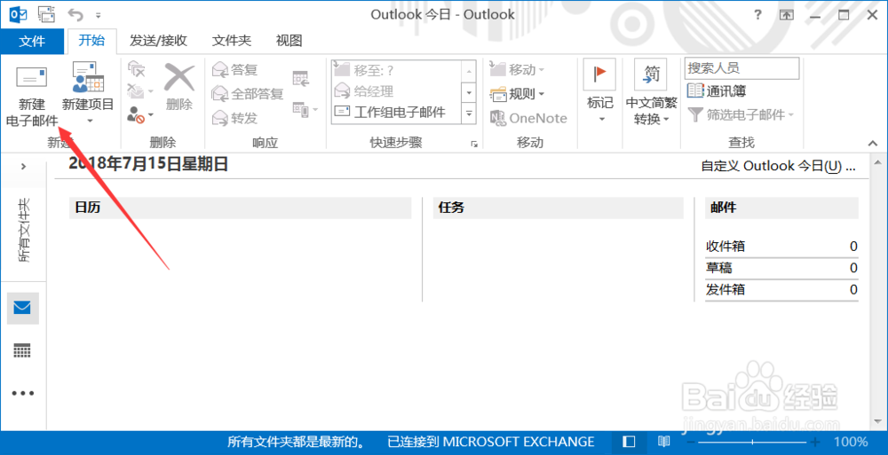This screenshot has width=888, height=455.
Task: Click the Search People (搜索人员) field
Action: (x=741, y=68)
